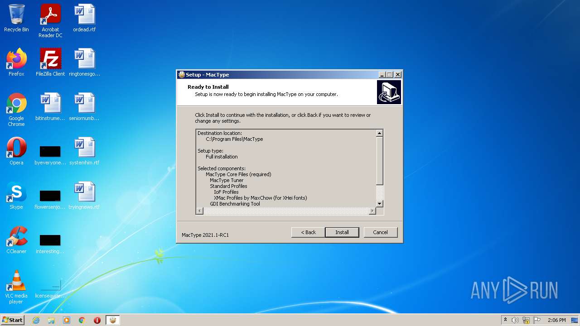
Task: Open Internet Explorer from the taskbar
Action: 36,320
